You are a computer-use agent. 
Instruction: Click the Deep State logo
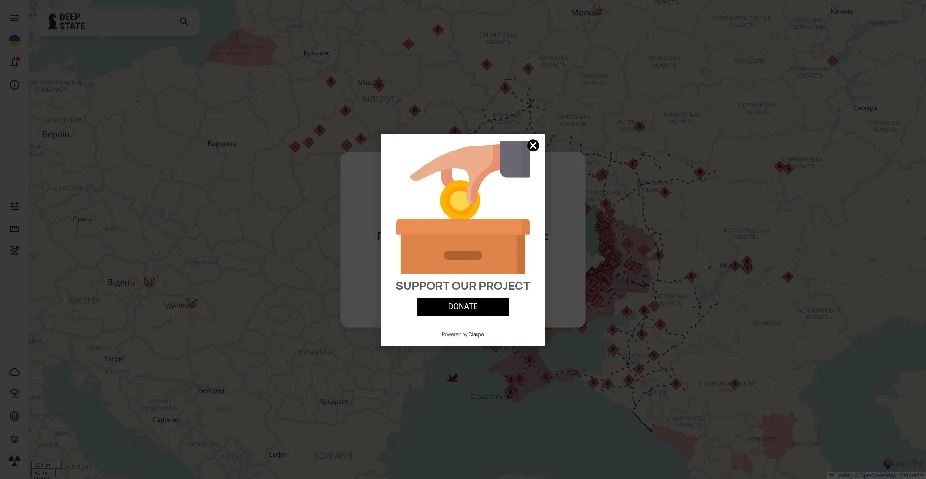click(x=67, y=22)
